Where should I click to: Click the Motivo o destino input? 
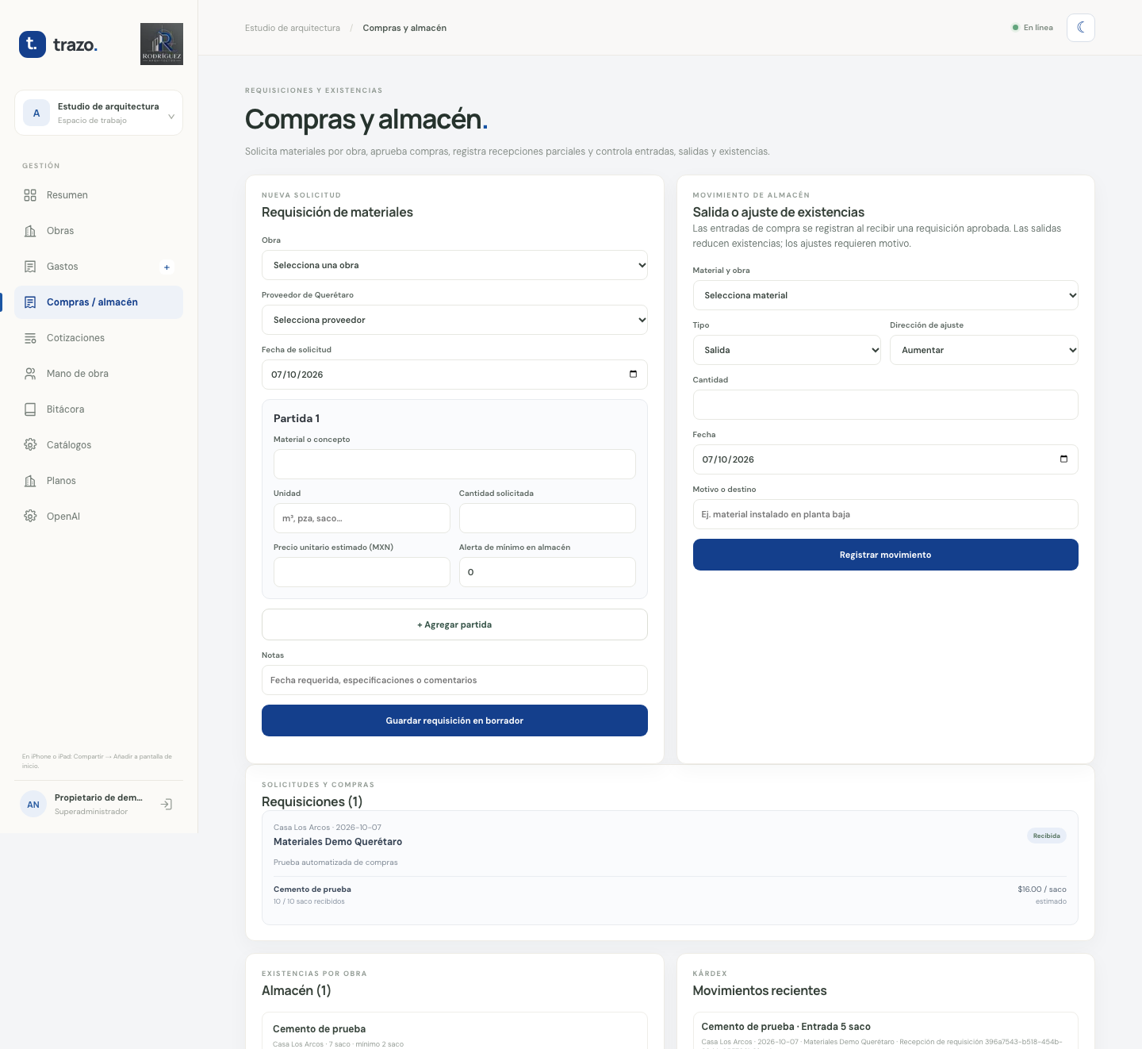(x=885, y=514)
